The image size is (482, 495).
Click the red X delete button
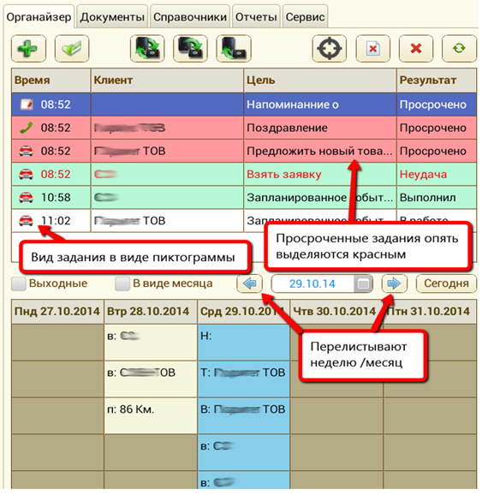[416, 49]
